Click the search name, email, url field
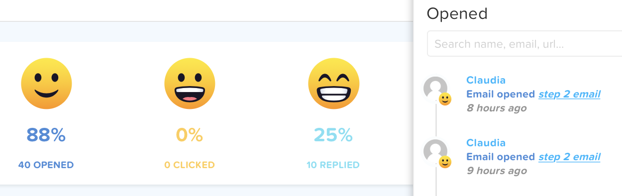622x196 pixels. [524, 44]
